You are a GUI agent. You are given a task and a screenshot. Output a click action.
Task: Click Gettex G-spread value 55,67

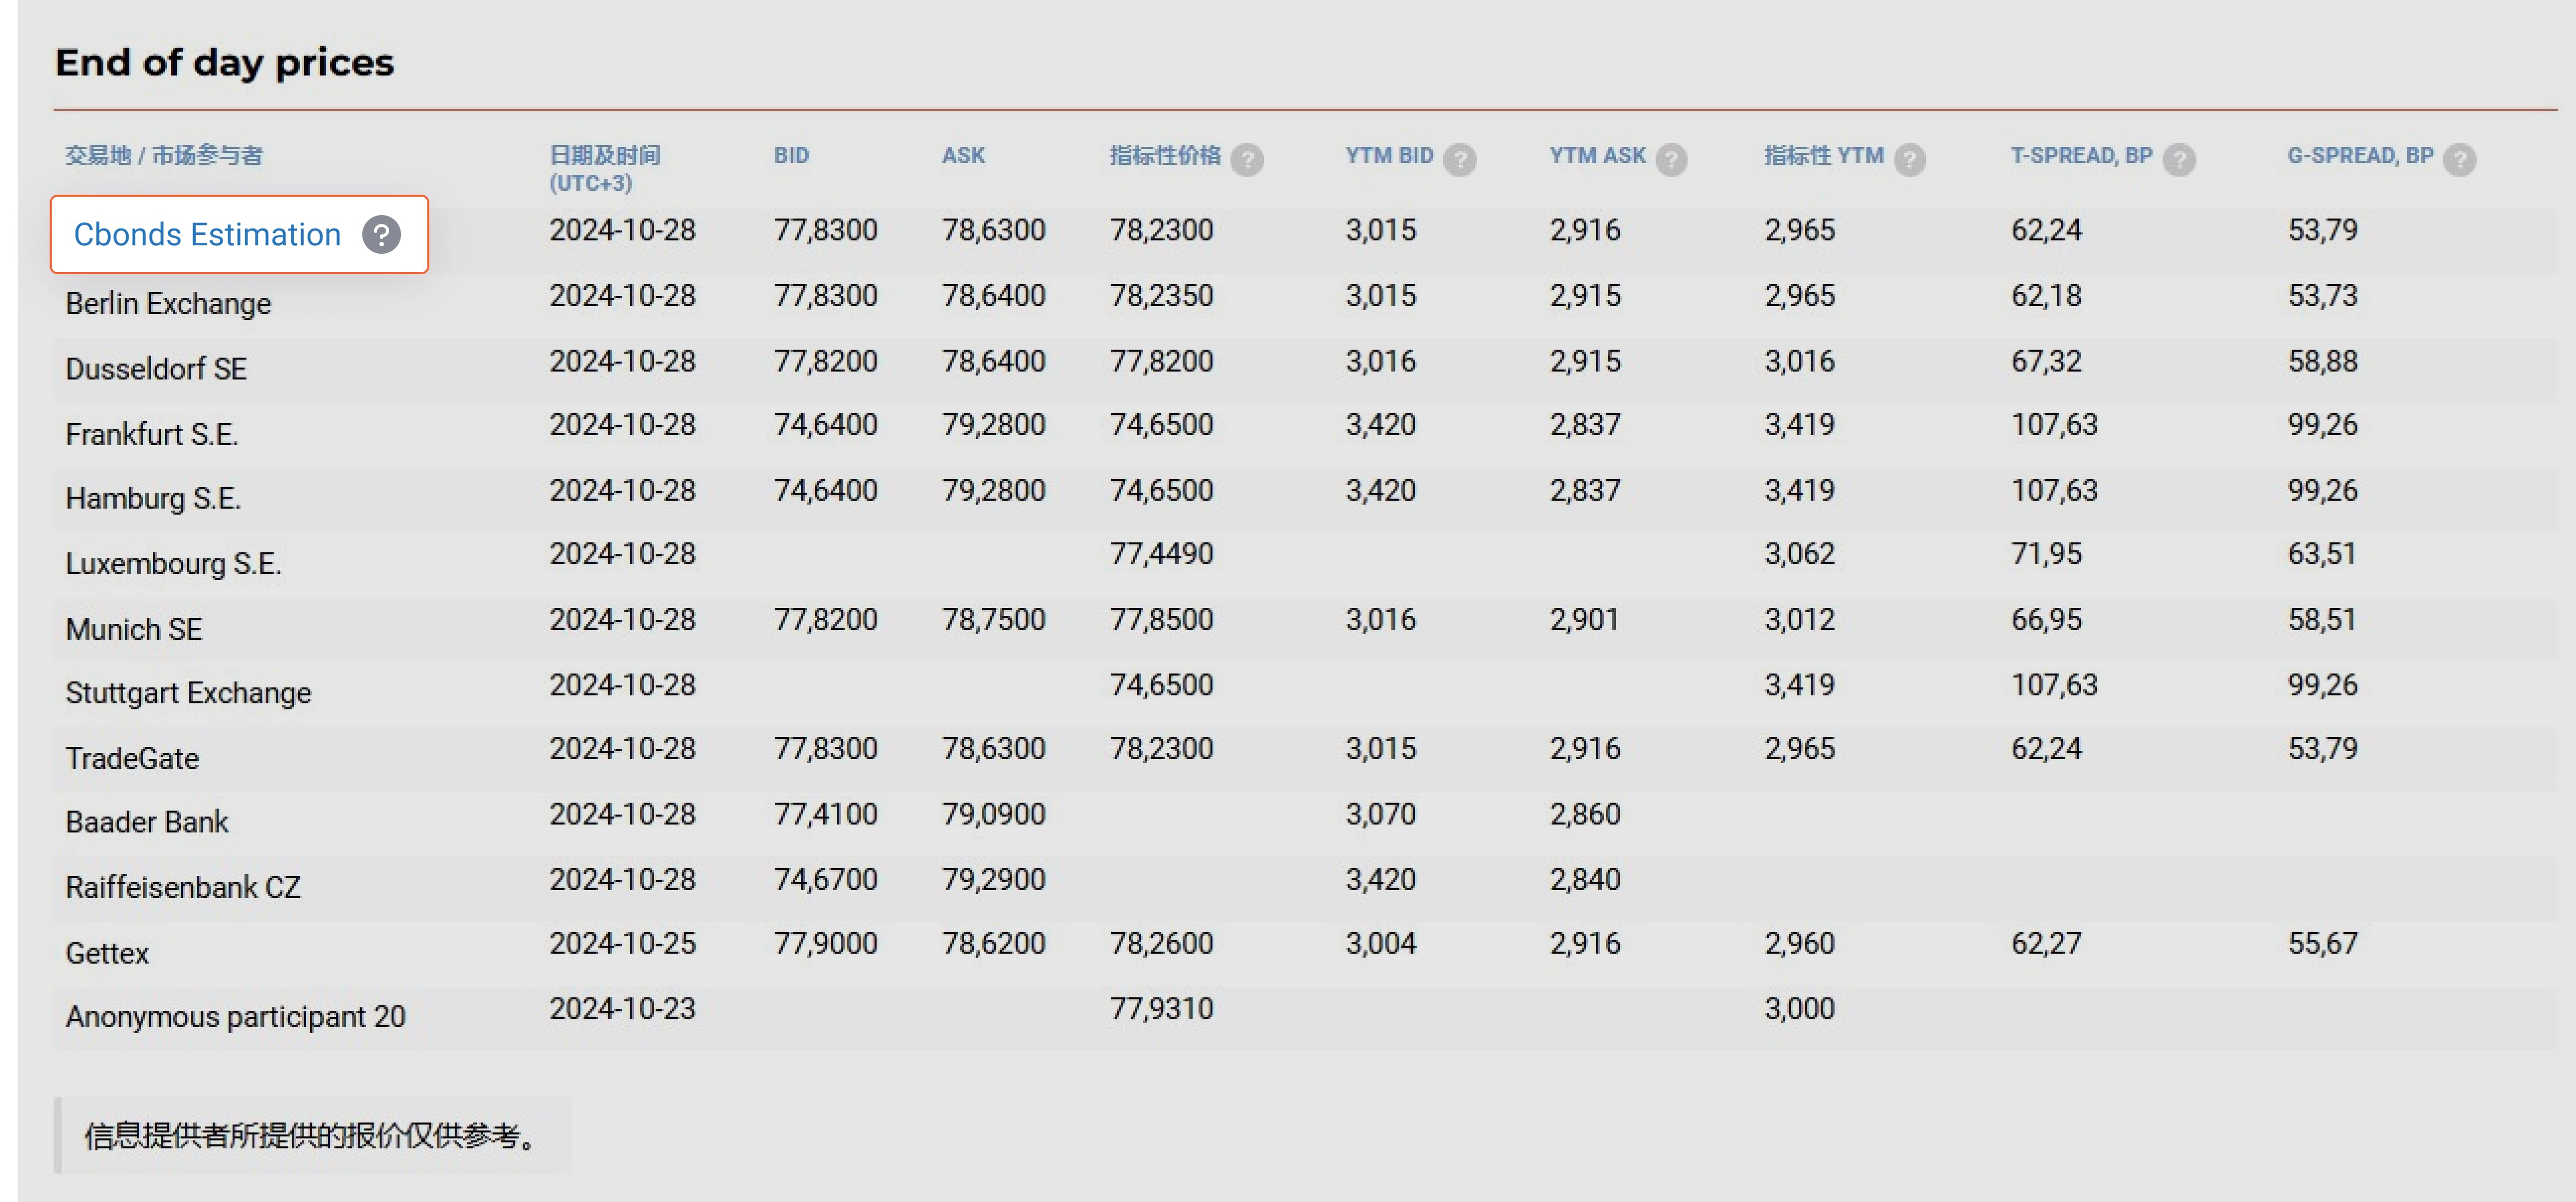2322,943
